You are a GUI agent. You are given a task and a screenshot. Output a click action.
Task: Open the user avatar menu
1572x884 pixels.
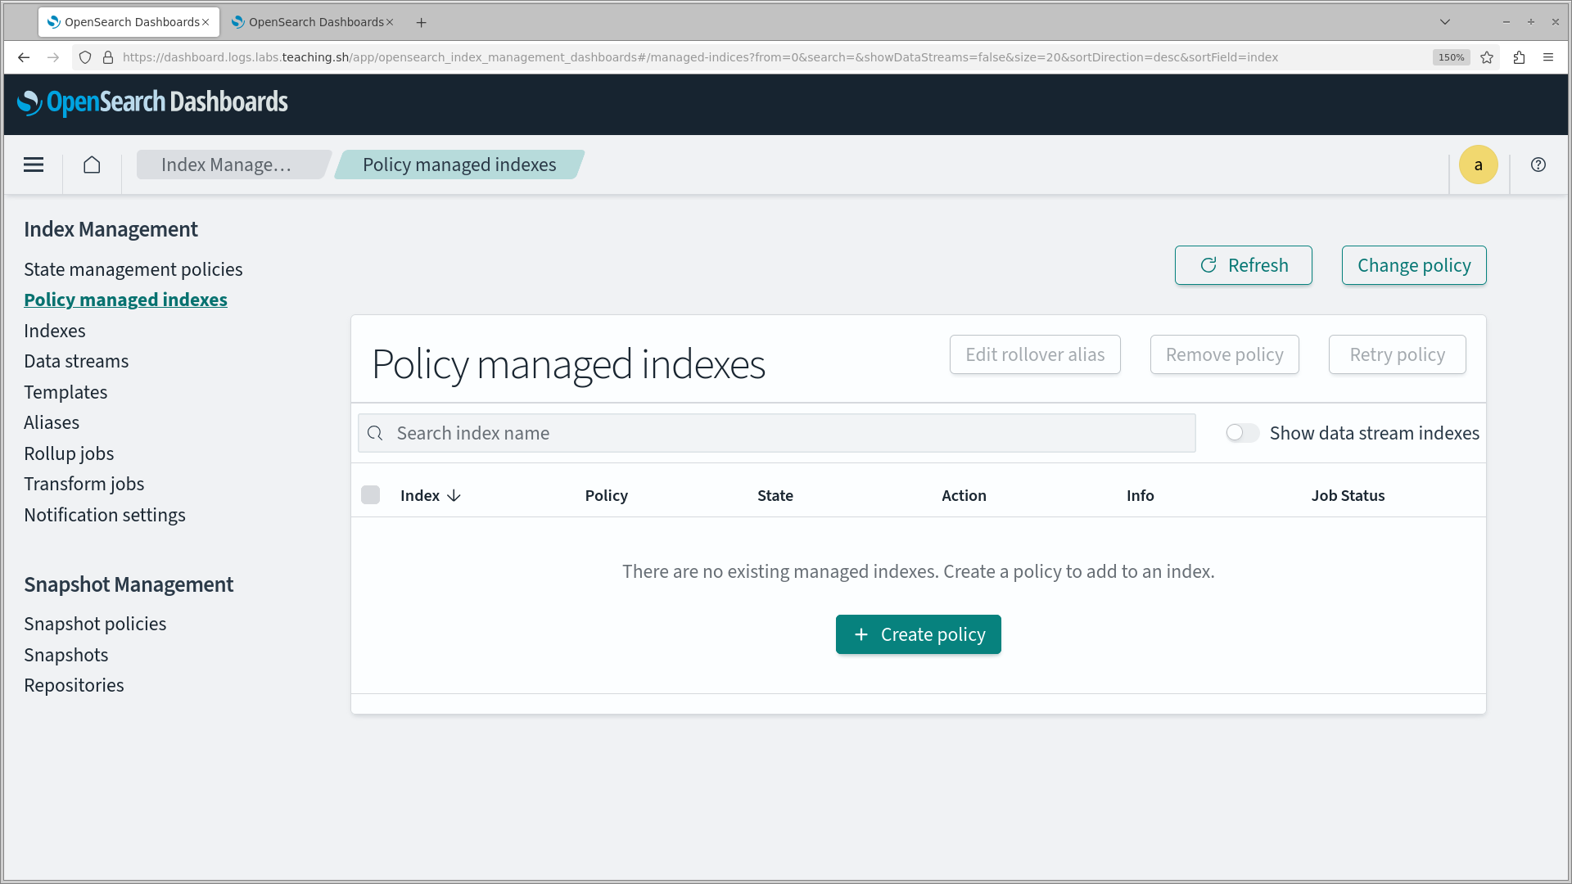coord(1478,165)
